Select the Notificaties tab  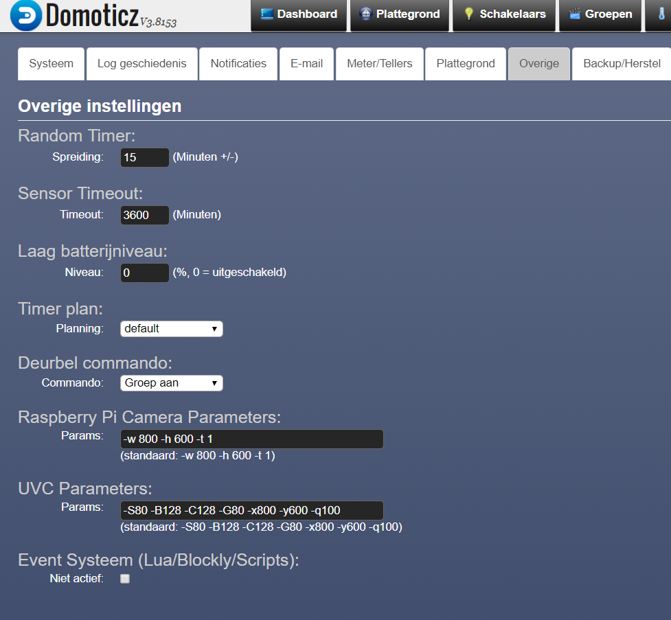[x=238, y=64]
